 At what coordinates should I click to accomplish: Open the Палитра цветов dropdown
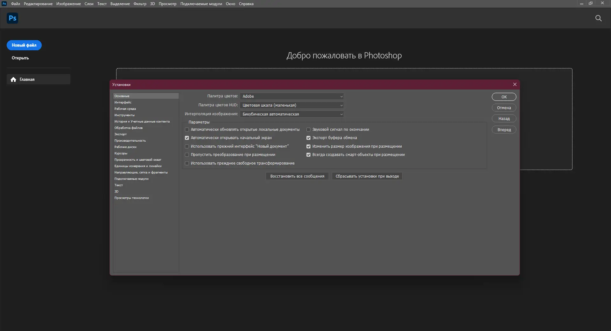[x=292, y=96]
